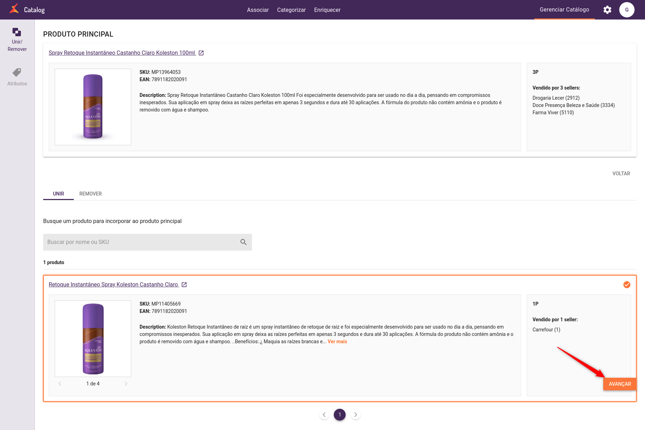
Task: Open Retoque Instantâneo Spray Koleston link
Action: 113,285
